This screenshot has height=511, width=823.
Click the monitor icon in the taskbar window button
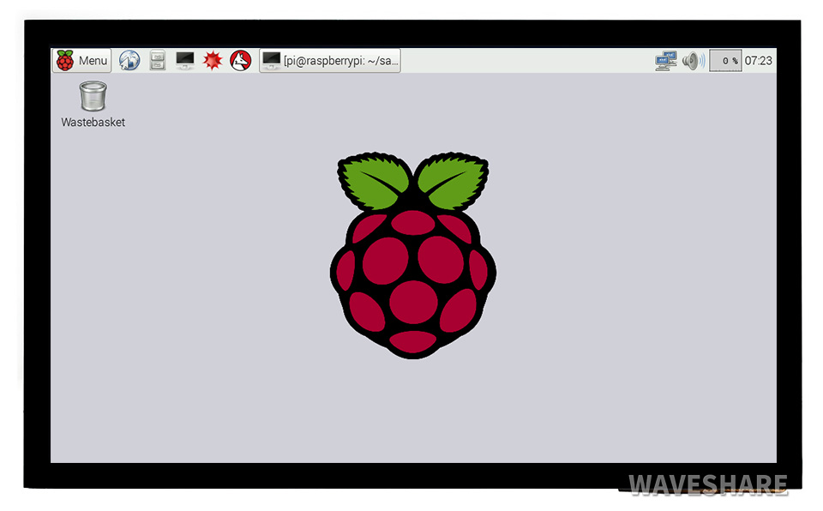pos(271,61)
